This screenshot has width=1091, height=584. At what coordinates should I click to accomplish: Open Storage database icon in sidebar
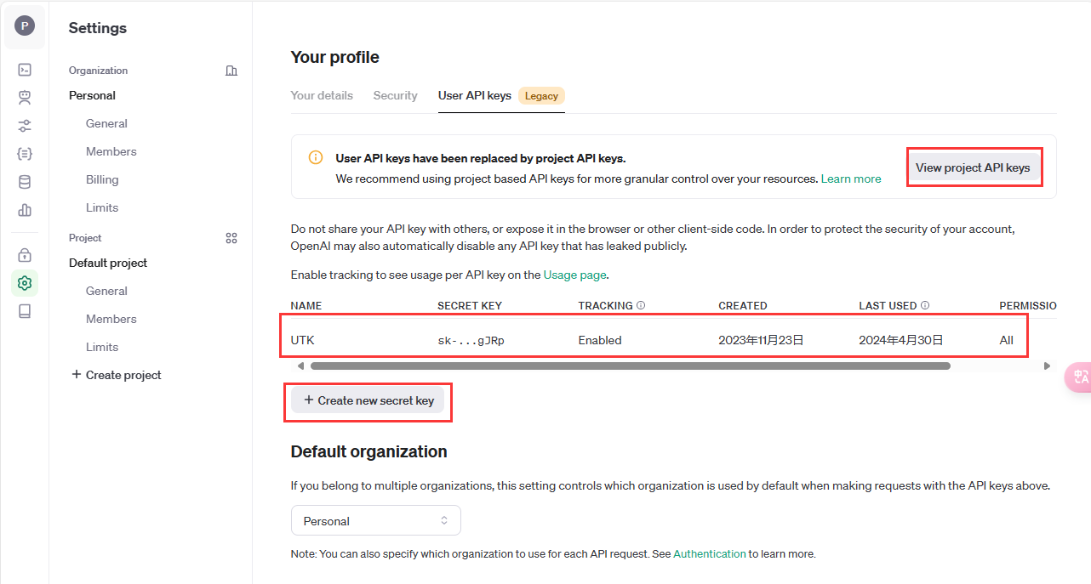point(25,182)
